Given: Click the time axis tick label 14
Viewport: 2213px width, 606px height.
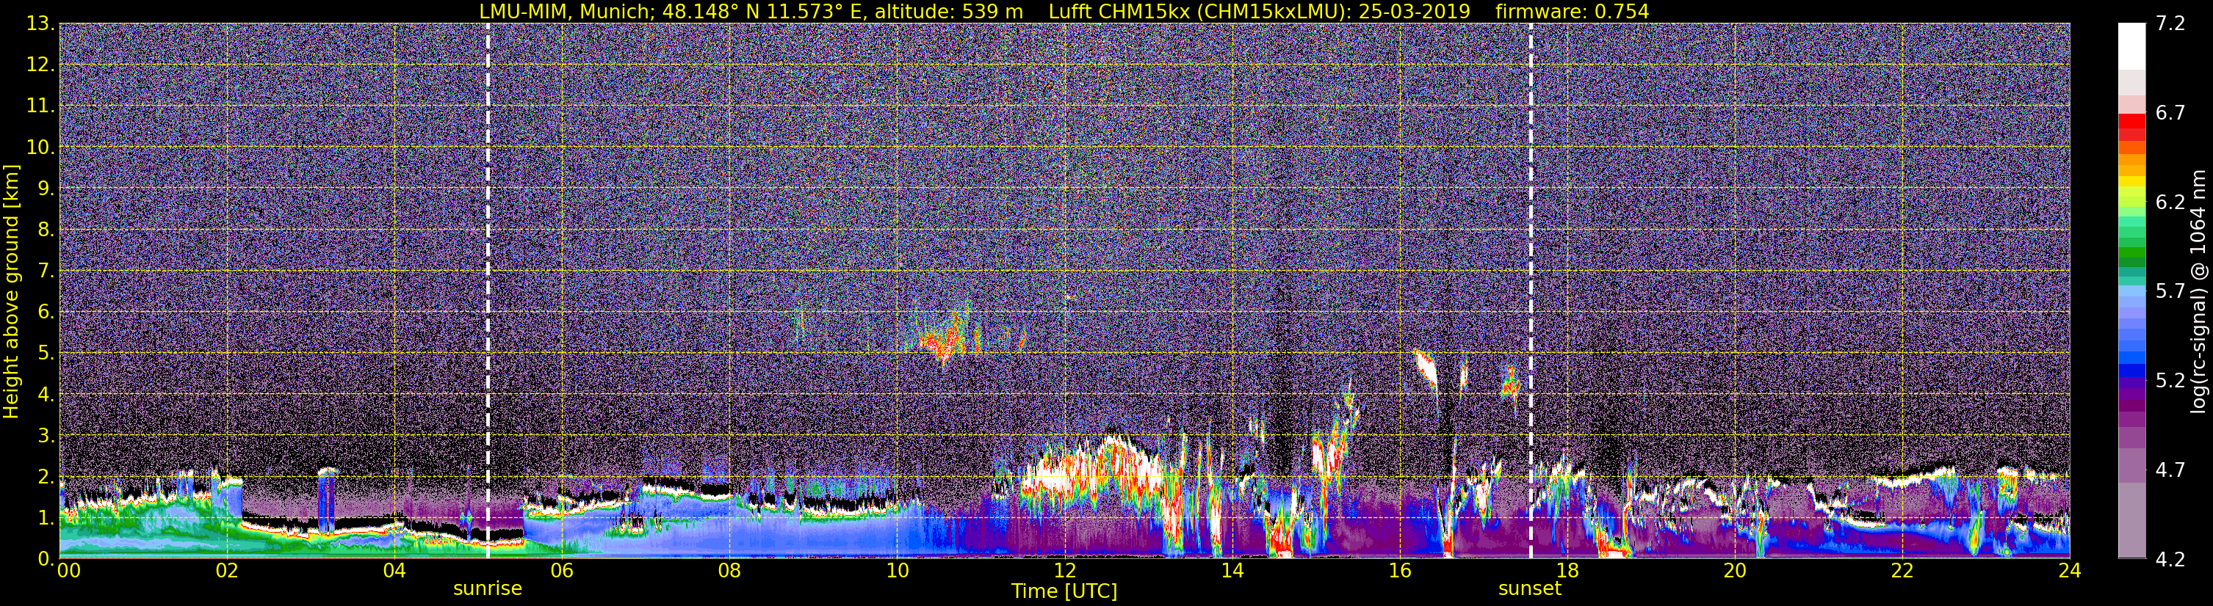Looking at the screenshot, I should point(1232,572).
